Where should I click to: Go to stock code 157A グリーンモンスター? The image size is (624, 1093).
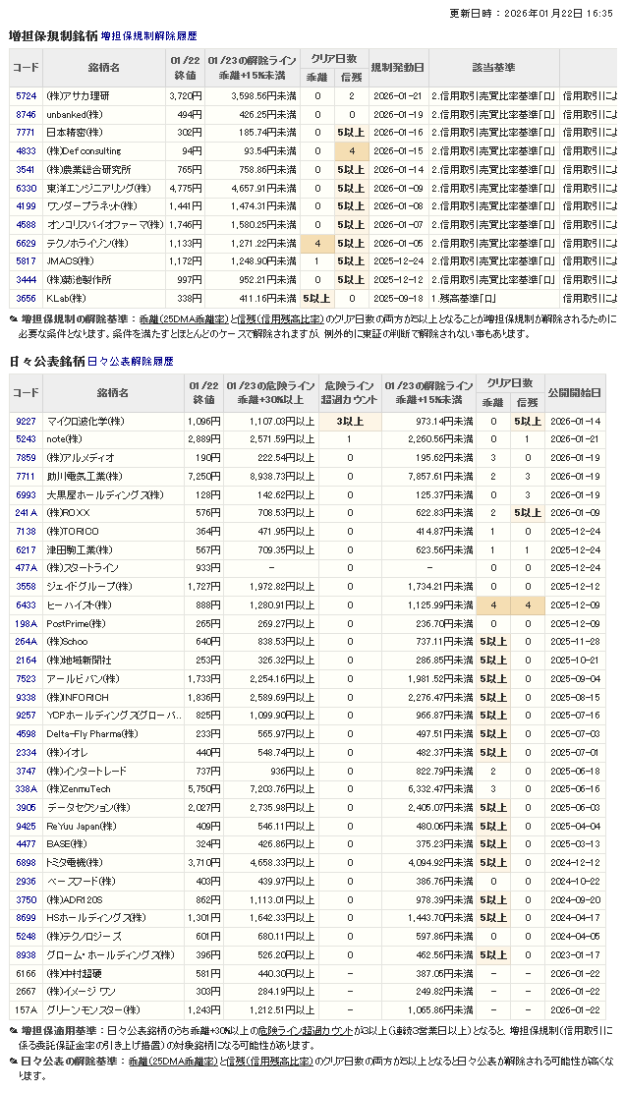tap(26, 1009)
